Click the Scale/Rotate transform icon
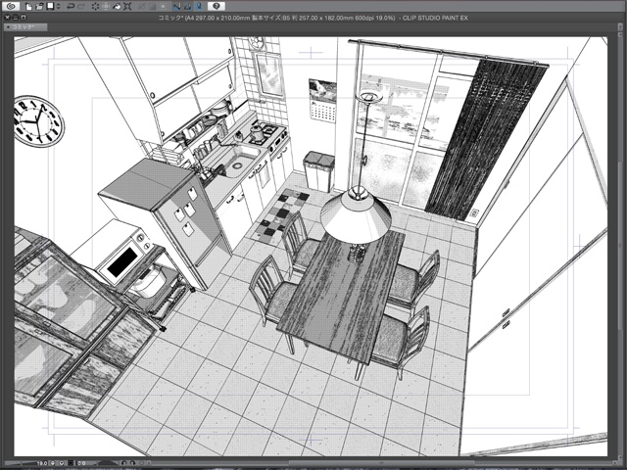The height and width of the screenshot is (470, 627). pos(127,7)
